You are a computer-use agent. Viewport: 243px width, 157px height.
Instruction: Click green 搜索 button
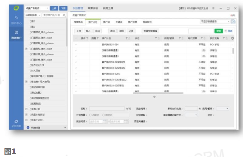[218, 31]
